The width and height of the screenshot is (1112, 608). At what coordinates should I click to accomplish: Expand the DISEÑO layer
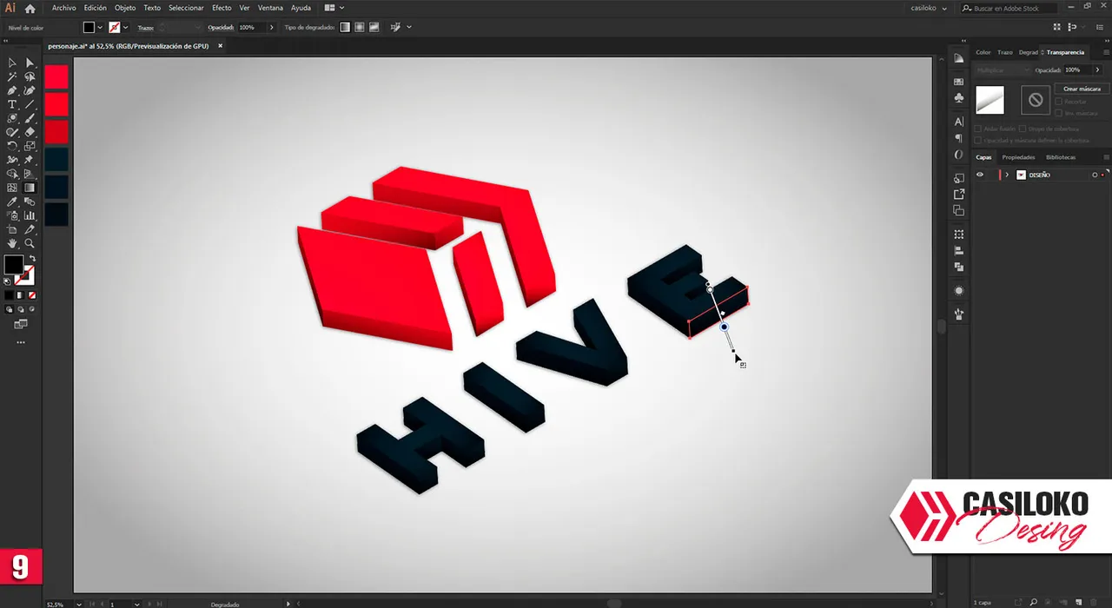1007,175
